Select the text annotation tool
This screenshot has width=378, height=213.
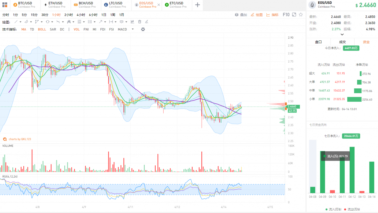click(x=122, y=22)
